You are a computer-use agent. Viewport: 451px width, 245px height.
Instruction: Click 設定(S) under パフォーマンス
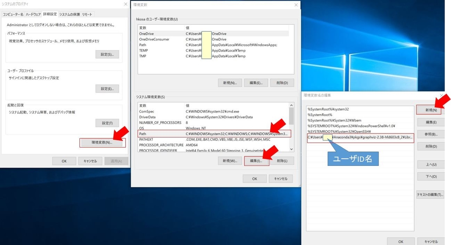click(107, 54)
